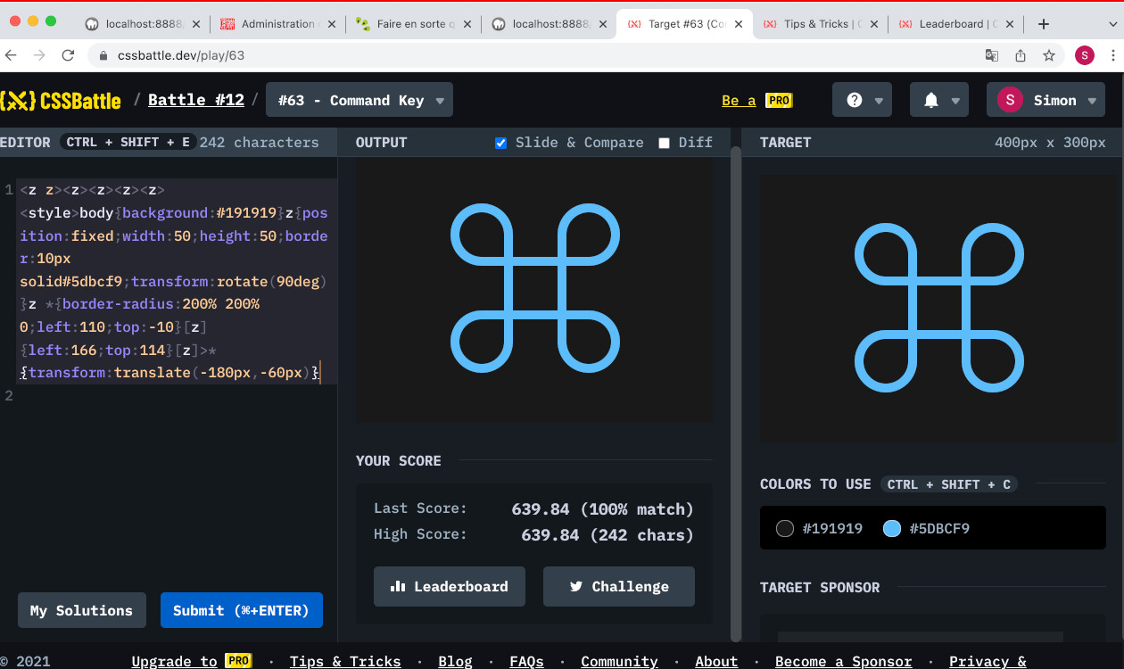Click the TARGET SPONSOR heading
The width and height of the screenshot is (1124, 669).
(x=820, y=587)
